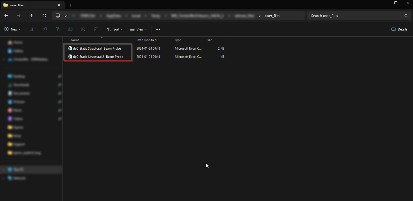
Task: Click Excel icon of Static Structural 2_ file
Action: (70, 56)
